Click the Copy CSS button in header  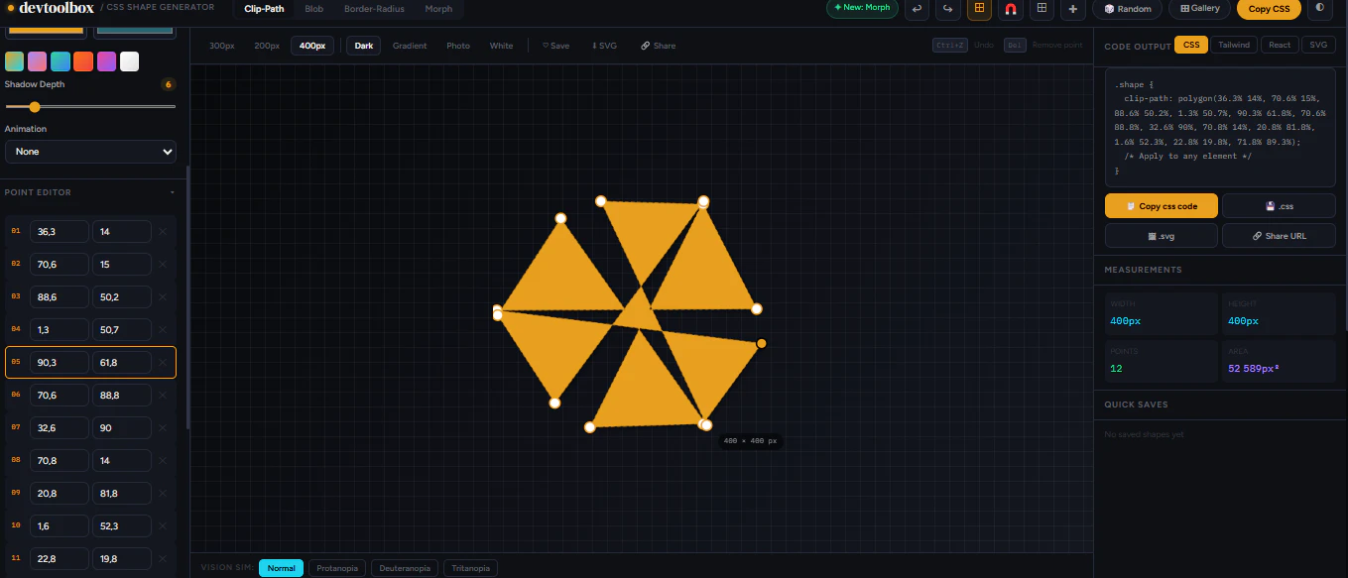coord(1269,9)
